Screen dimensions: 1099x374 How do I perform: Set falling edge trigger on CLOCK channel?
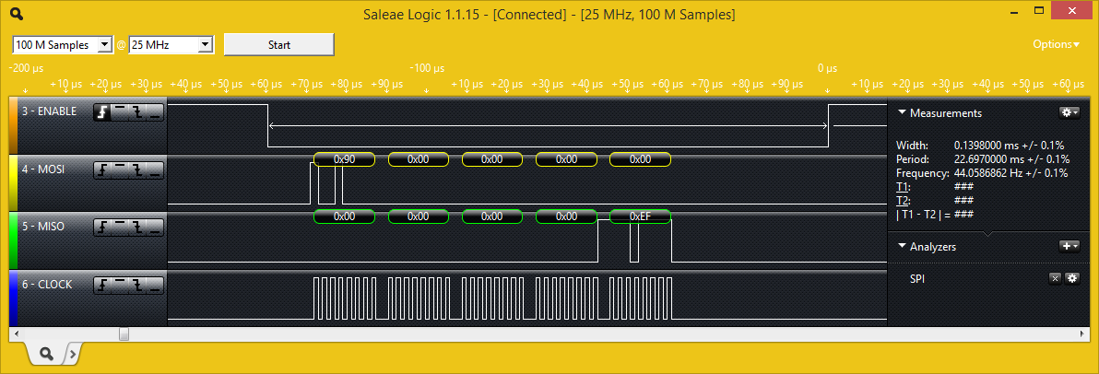(137, 285)
